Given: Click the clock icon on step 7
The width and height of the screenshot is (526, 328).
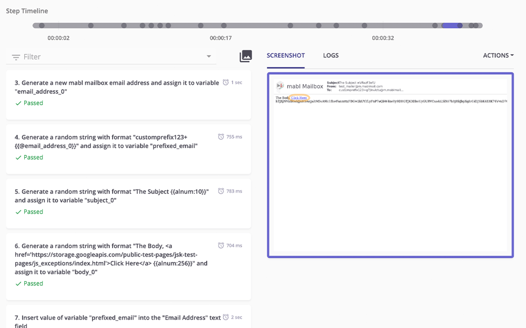Looking at the screenshot, I should pos(226,317).
